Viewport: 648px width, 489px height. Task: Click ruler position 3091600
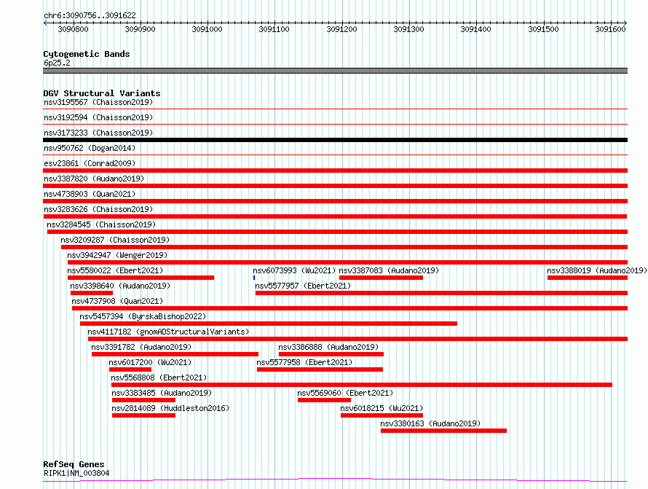point(610,29)
